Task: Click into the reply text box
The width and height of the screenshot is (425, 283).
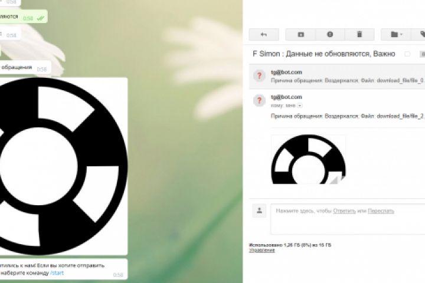Action: (348, 219)
